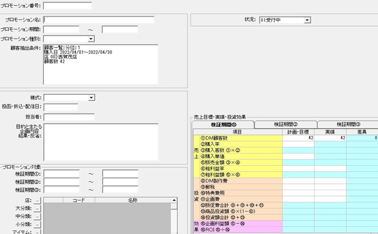Click the 差異 column header
378x234 pixels.
pos(362,132)
